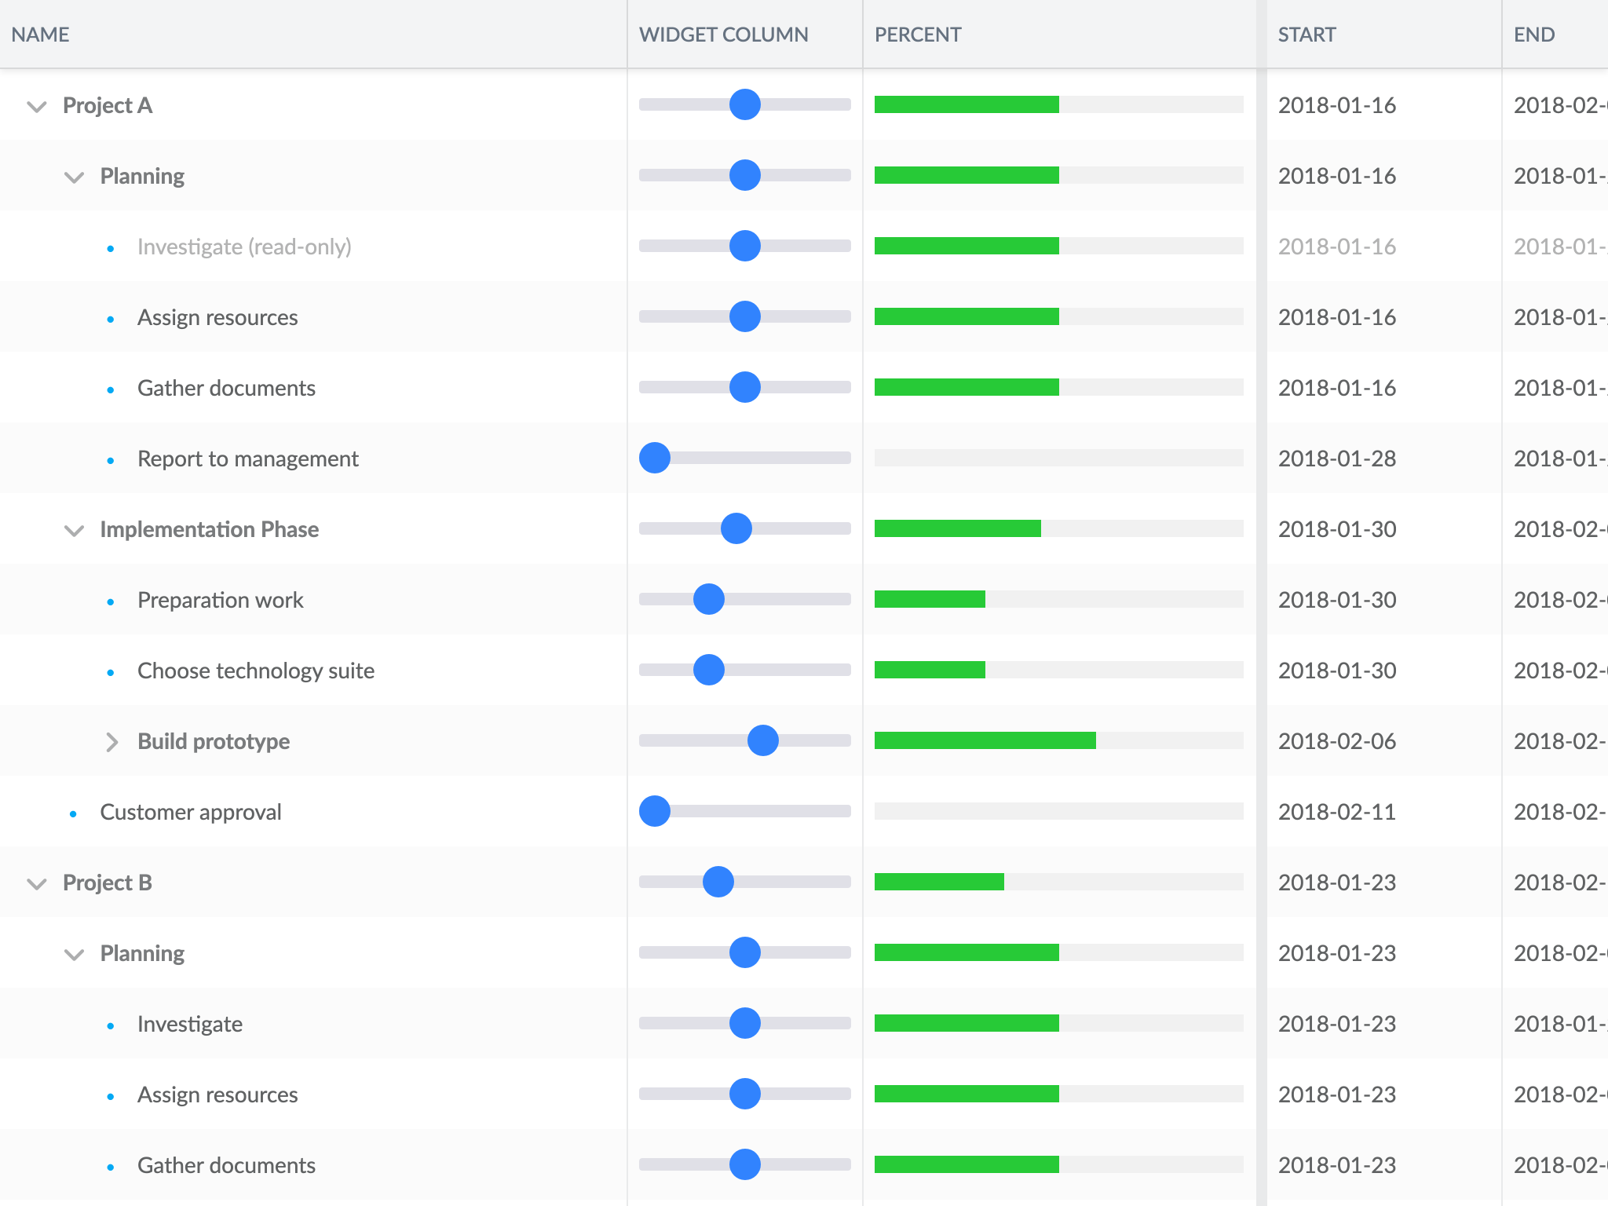Collapse Planning group under Project B
The height and width of the screenshot is (1206, 1608).
point(74,954)
